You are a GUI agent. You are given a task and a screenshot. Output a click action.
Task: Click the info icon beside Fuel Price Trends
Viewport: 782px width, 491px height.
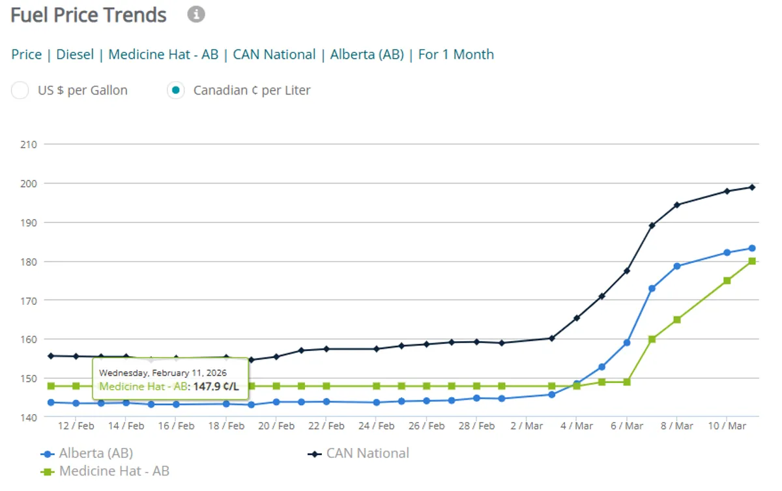pyautogui.click(x=196, y=14)
